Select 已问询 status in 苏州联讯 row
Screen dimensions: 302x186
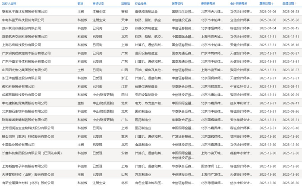click(98, 28)
